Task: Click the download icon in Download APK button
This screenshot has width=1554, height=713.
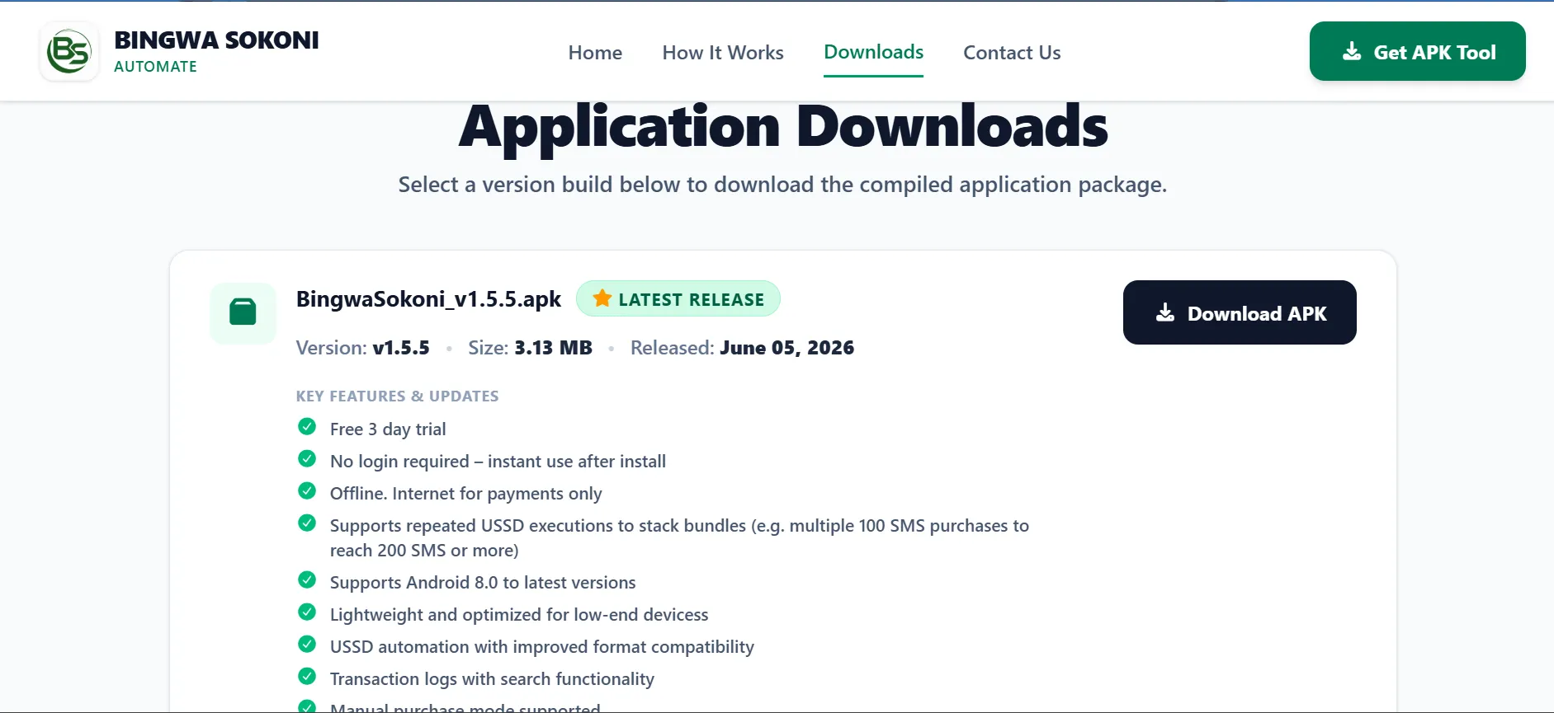Action: [x=1165, y=312]
